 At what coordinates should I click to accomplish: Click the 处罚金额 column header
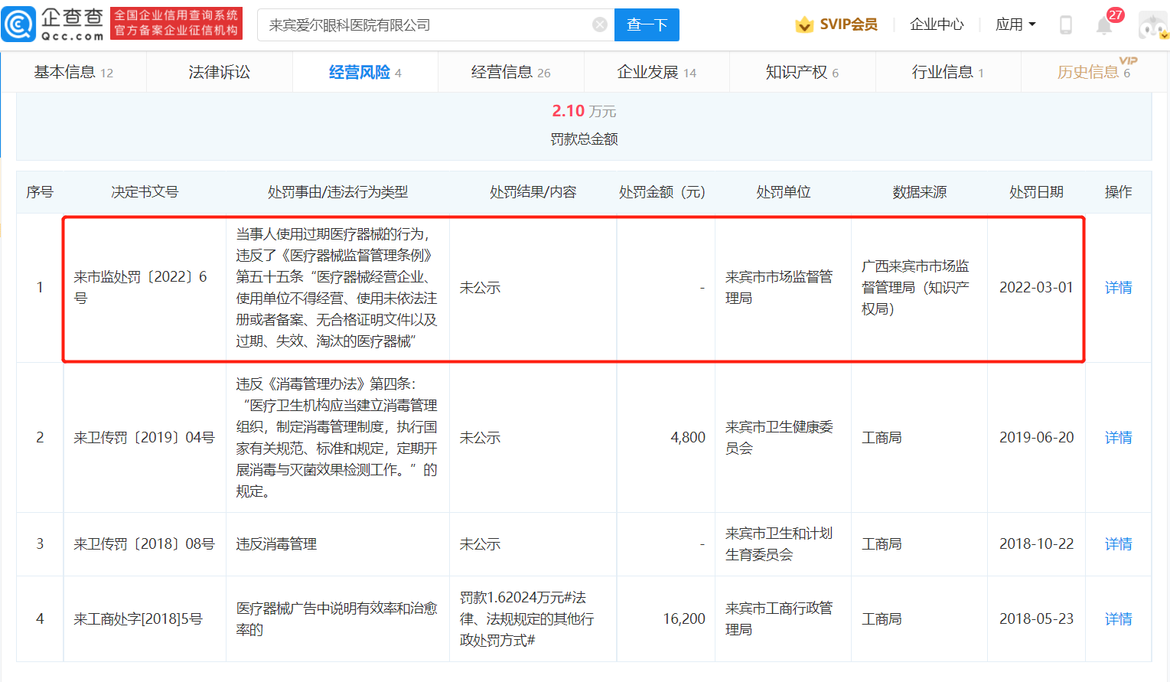coord(662,191)
